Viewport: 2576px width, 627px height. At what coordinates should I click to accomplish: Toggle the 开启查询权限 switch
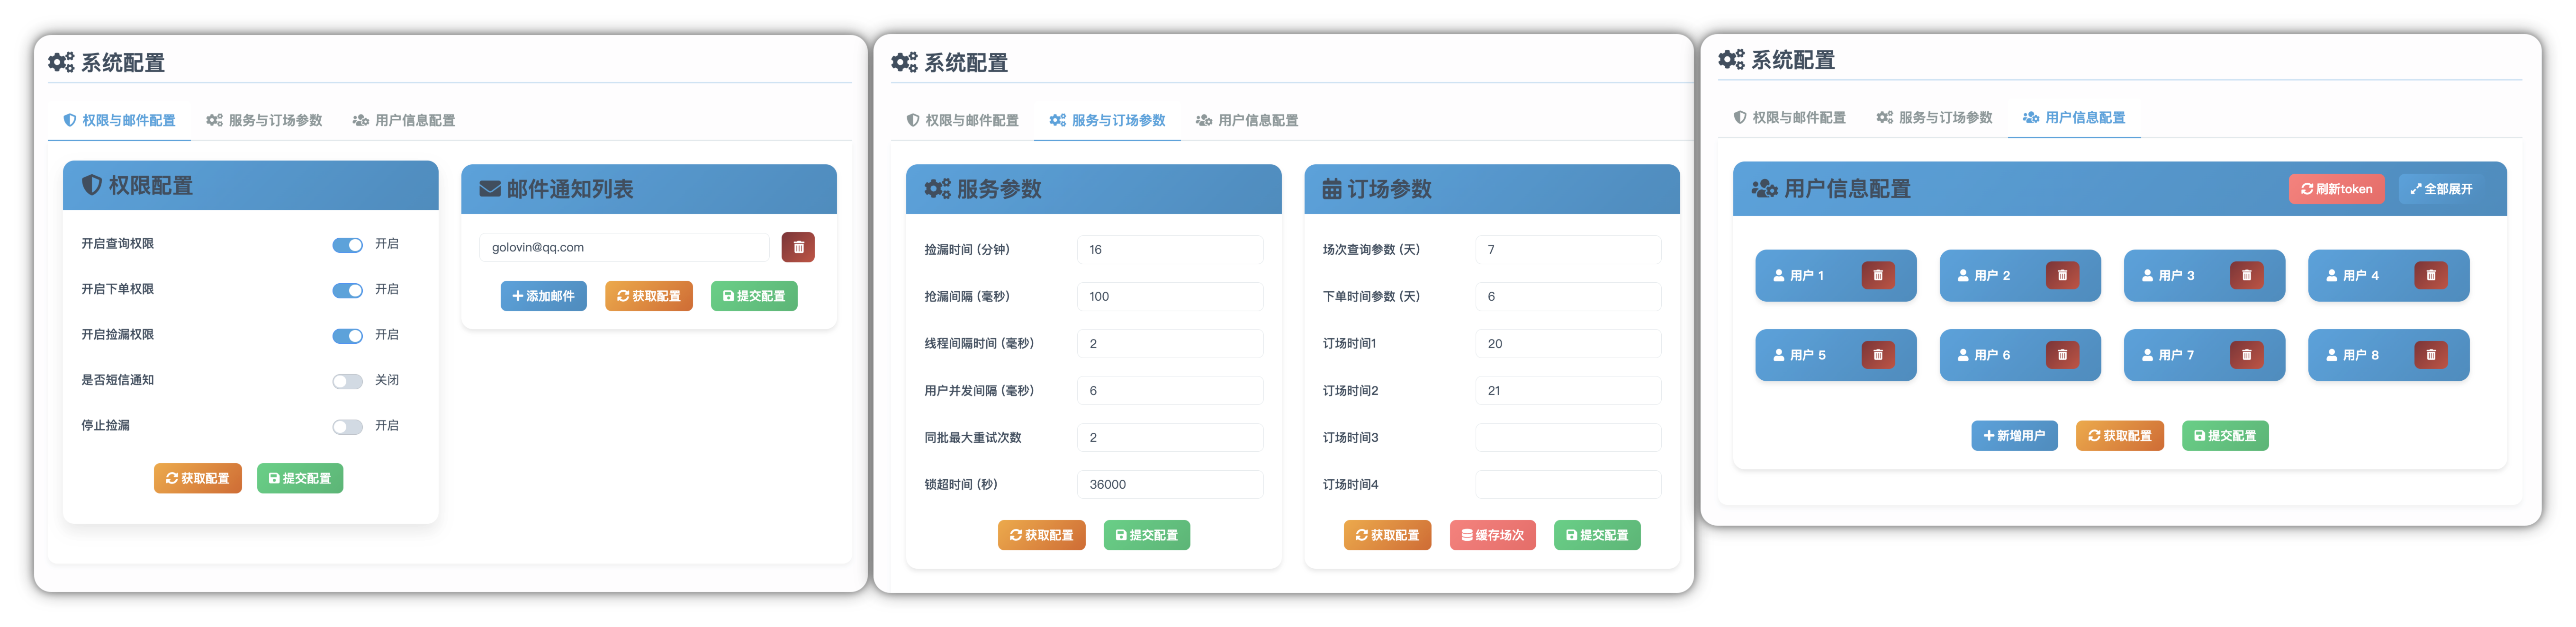347,245
